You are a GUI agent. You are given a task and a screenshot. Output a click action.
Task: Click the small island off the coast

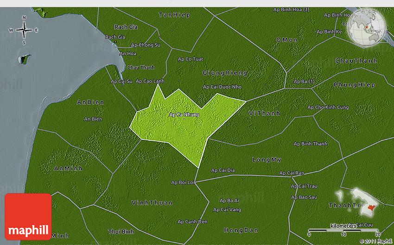[x=24, y=59]
